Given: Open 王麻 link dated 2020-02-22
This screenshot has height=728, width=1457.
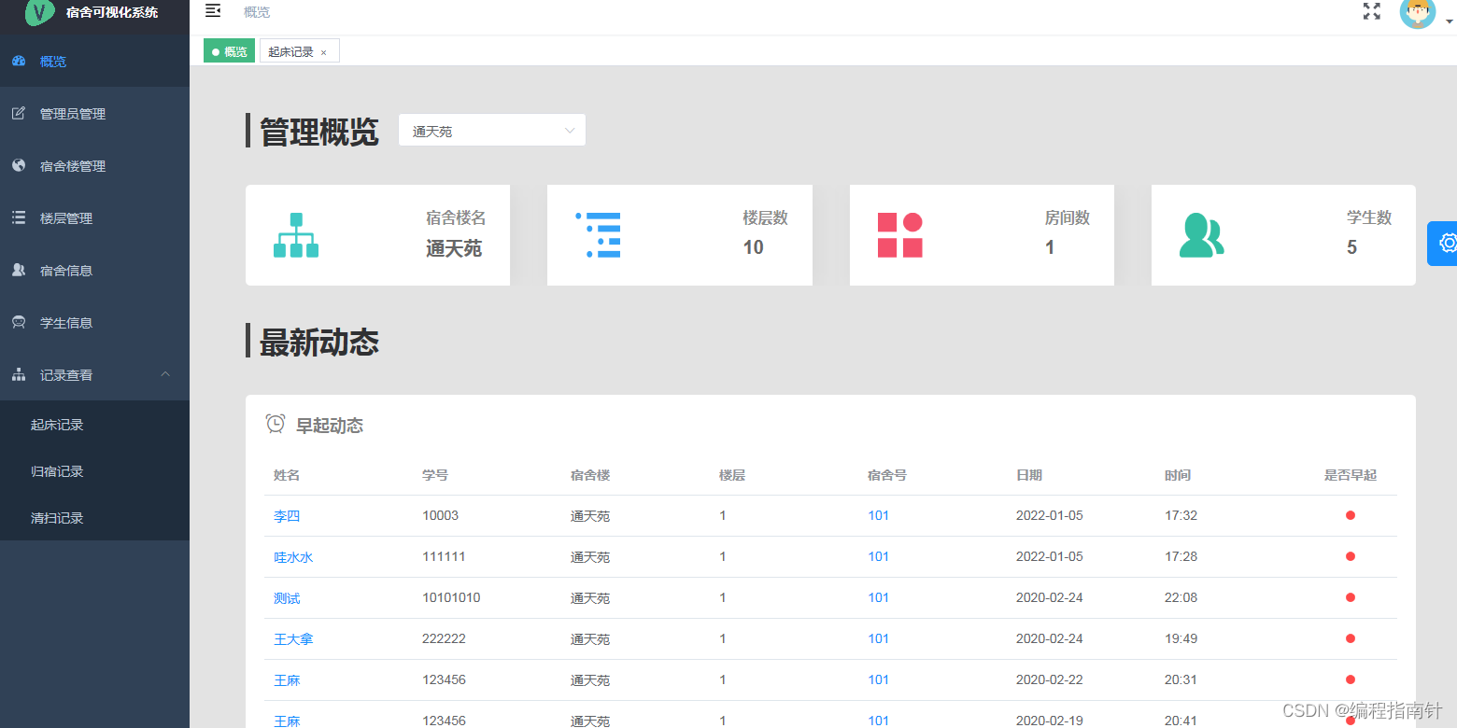Looking at the screenshot, I should pyautogui.click(x=287, y=680).
